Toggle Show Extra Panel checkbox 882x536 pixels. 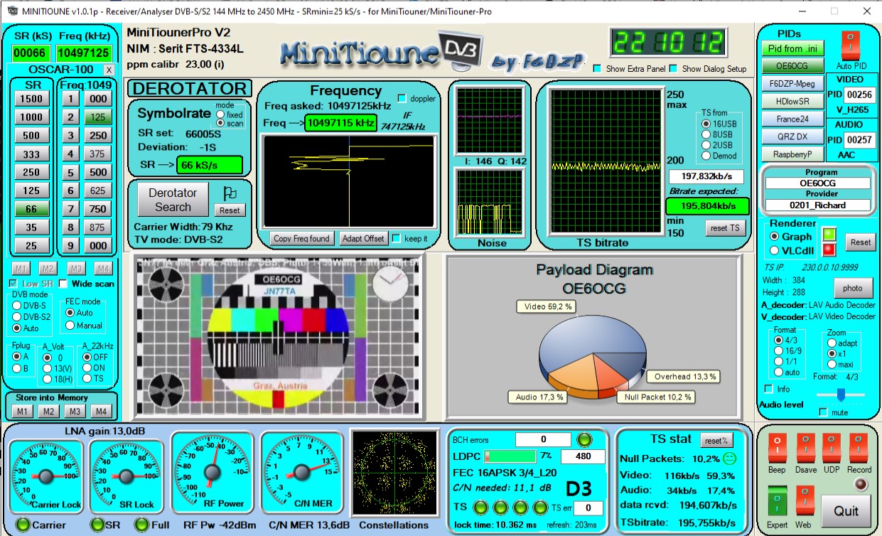click(598, 69)
